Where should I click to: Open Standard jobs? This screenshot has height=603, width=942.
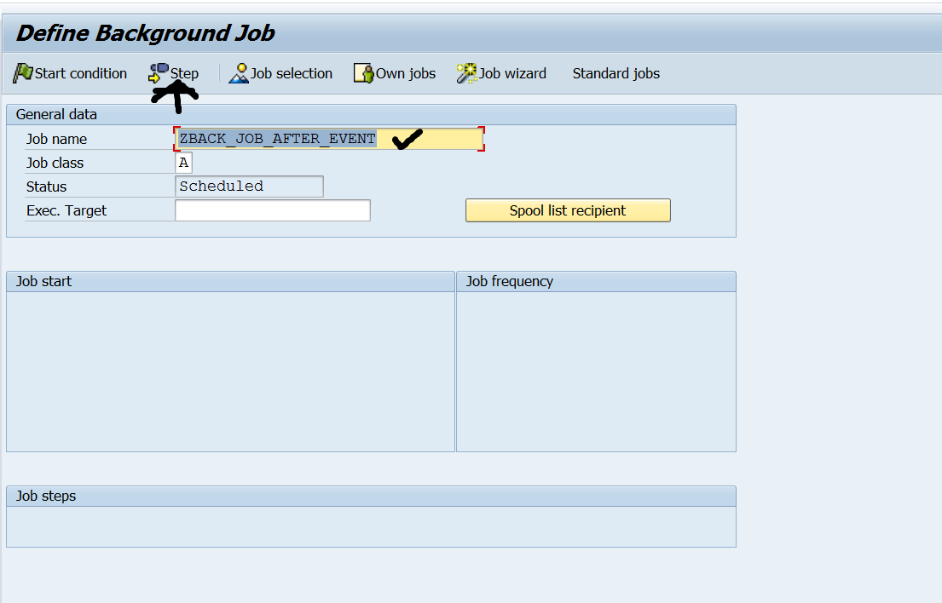615,73
